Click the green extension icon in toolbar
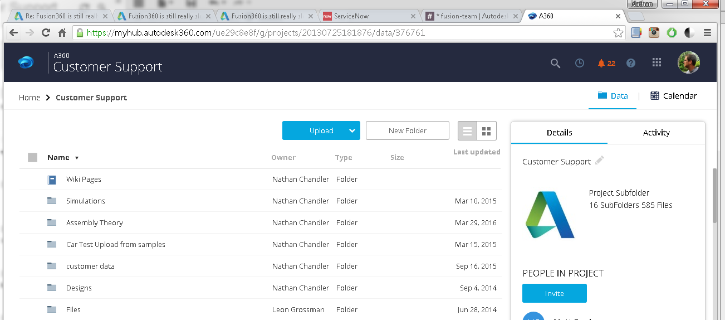Screen dimensions: 725x320 point(672,33)
